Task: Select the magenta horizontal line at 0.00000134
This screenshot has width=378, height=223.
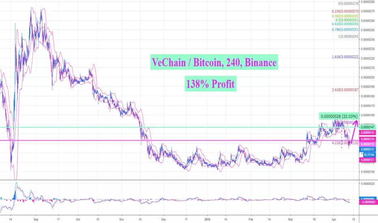Action: [x=180, y=140]
